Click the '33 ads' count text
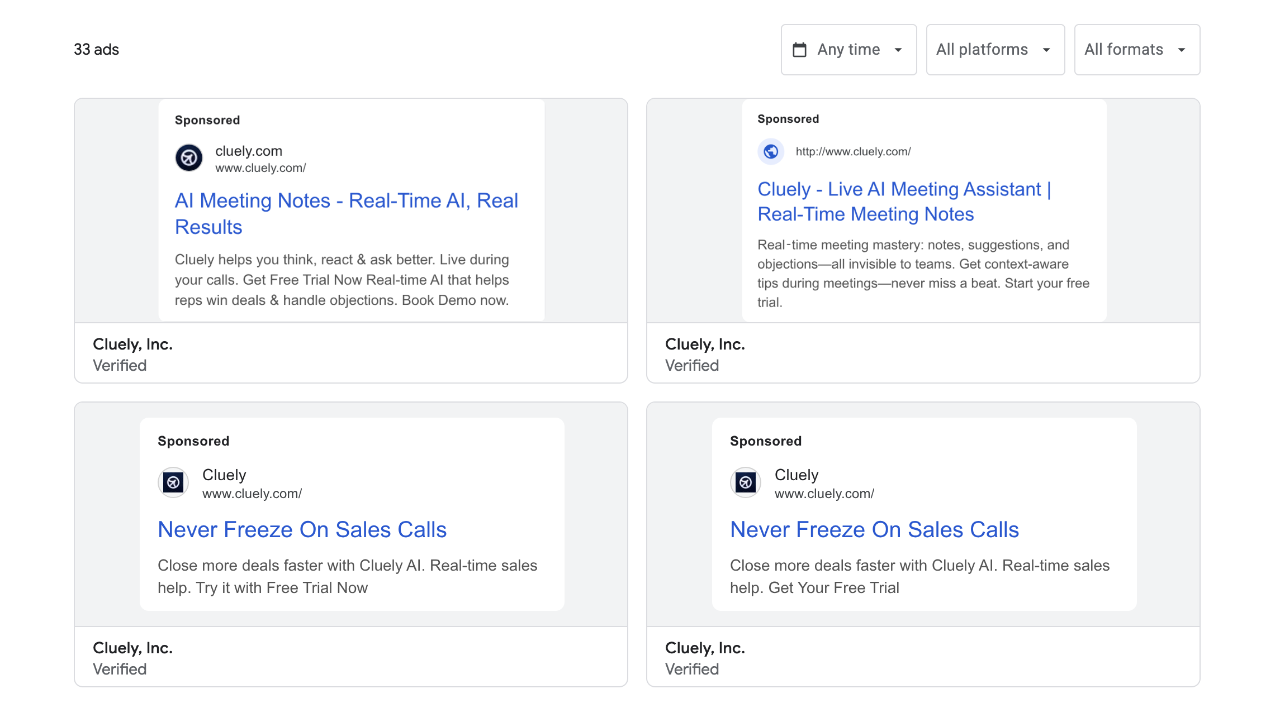1261x708 pixels. pos(97,50)
